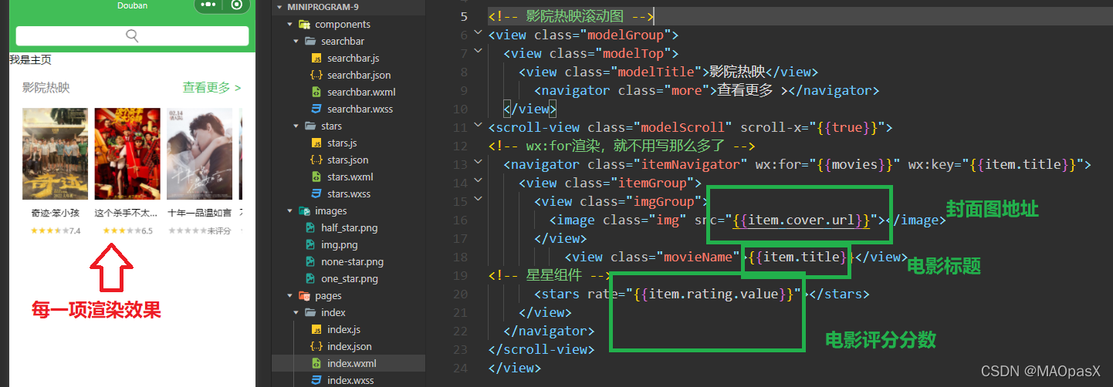Select index.wxml file name in the tree

(352, 363)
